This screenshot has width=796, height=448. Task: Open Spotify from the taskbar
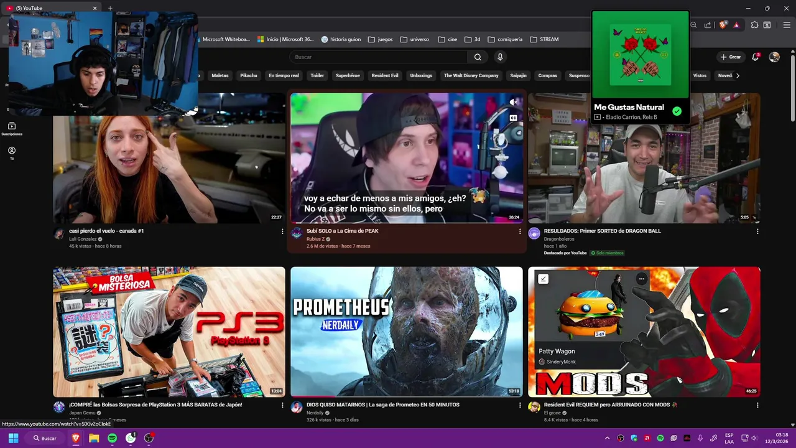[112, 438]
